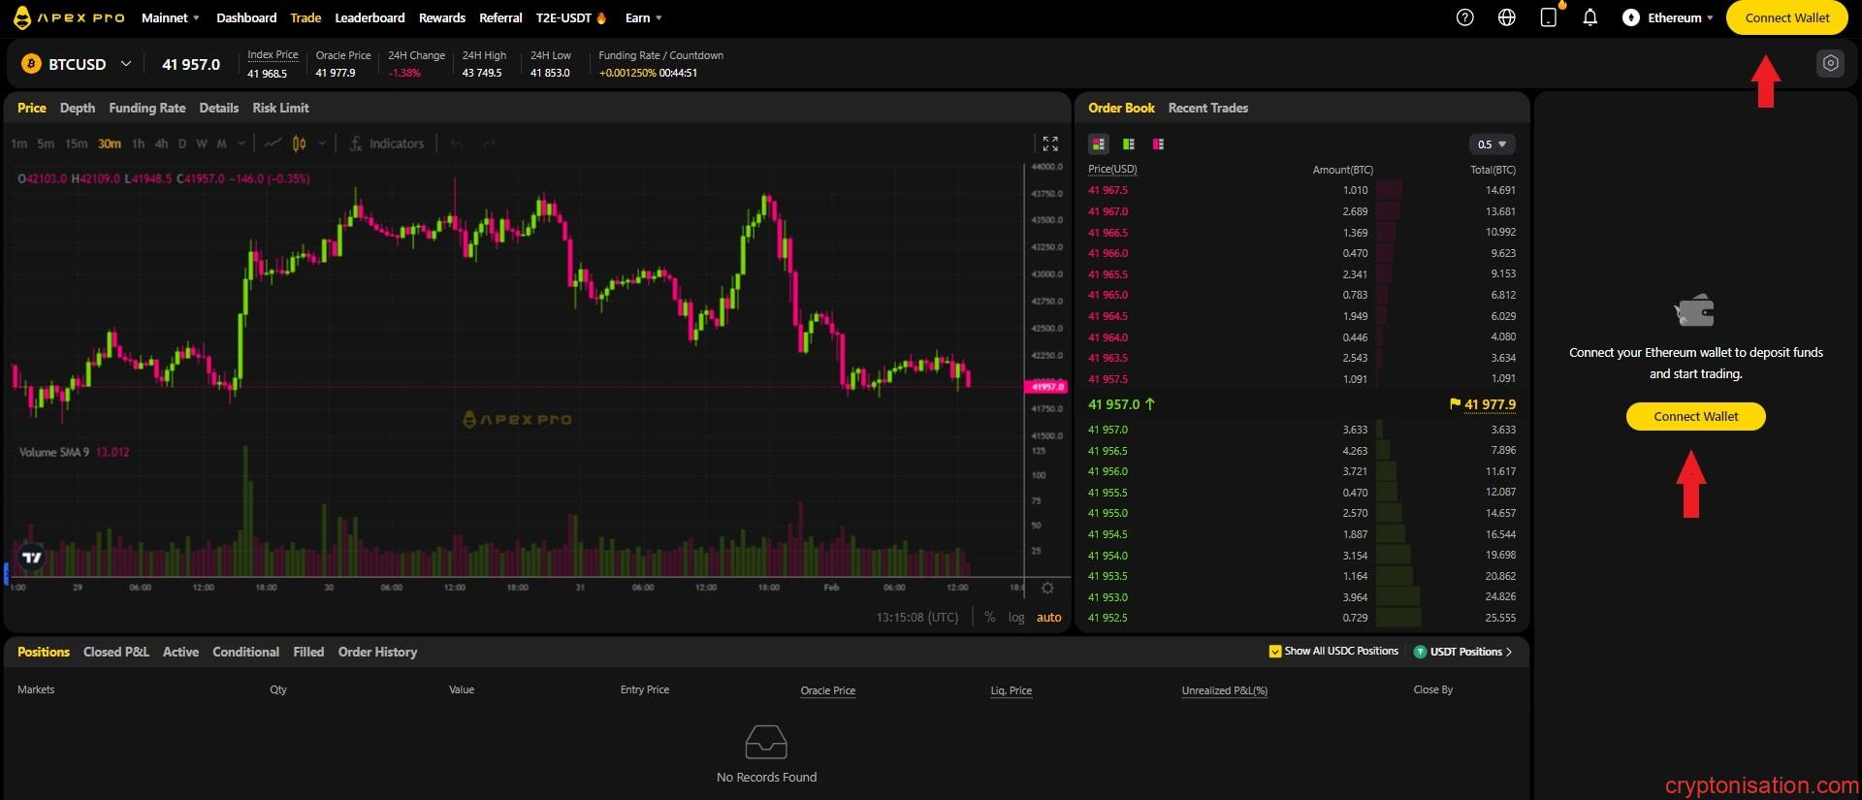Click the globe language icon
This screenshot has width=1862, height=800.
coord(1506,17)
